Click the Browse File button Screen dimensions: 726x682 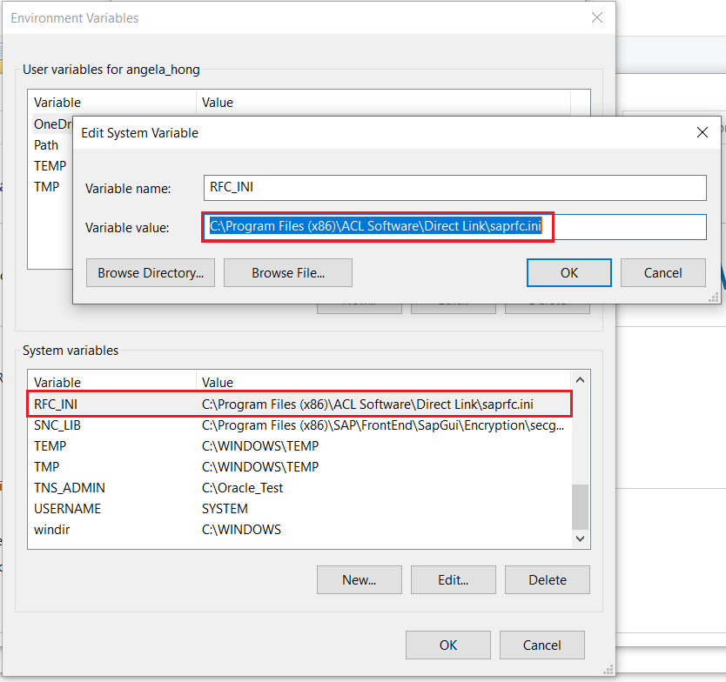(287, 272)
